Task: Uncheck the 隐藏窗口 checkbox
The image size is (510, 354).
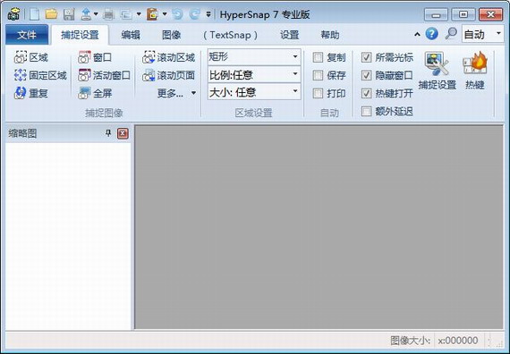Action: point(367,76)
